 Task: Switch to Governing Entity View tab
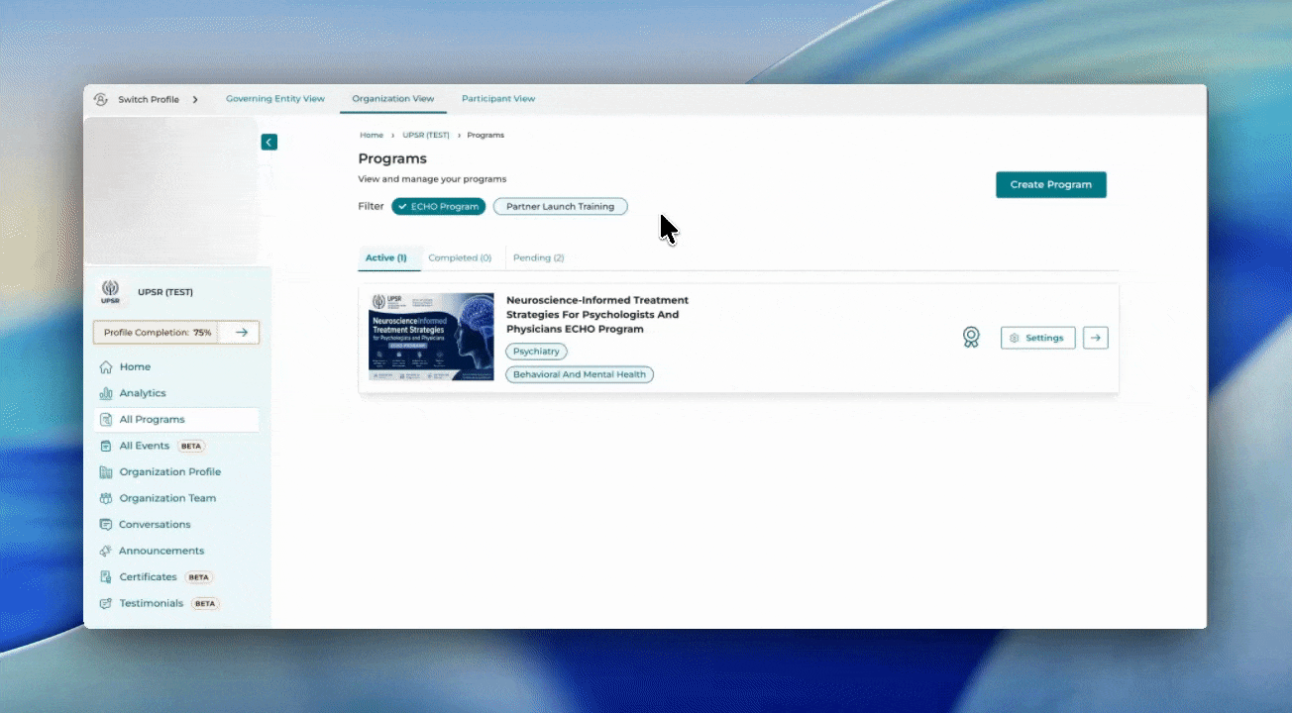click(275, 99)
